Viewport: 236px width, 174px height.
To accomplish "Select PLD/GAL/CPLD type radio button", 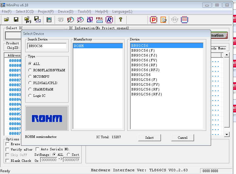I will point(30,83).
